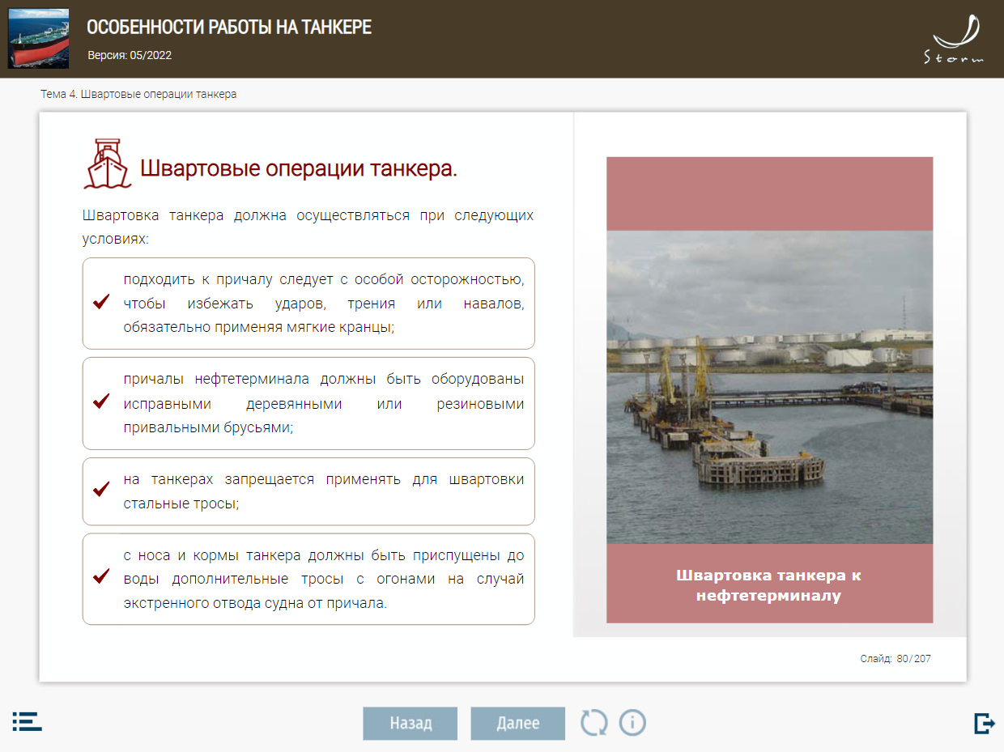This screenshot has height=752, width=1004.
Task: Click the exit course icon
Action: point(984,723)
